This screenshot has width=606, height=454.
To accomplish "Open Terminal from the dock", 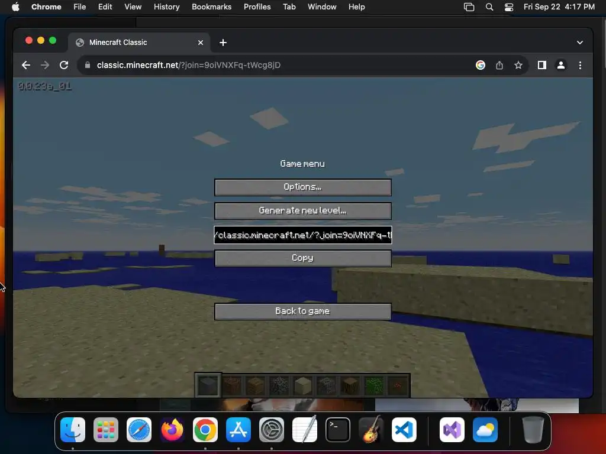I will tap(338, 430).
